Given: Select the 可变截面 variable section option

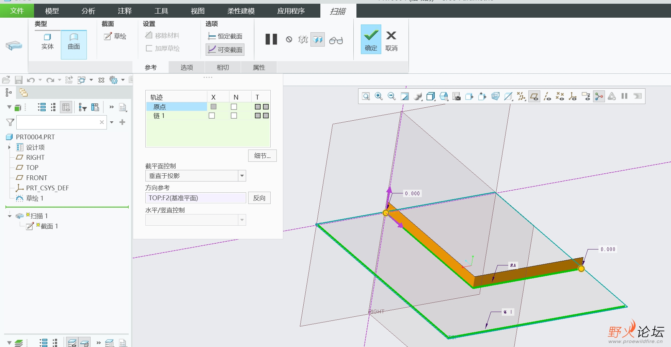Looking at the screenshot, I should click(x=225, y=50).
